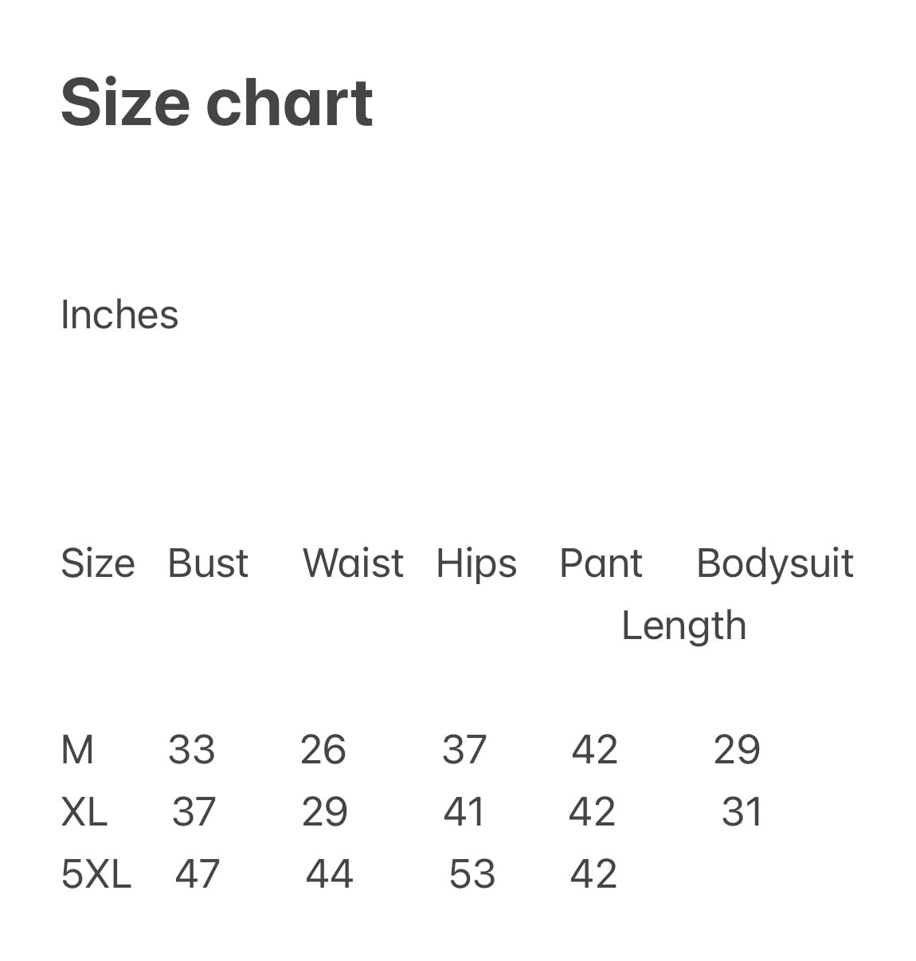Select the "Inches" unit label
The width and height of the screenshot is (916, 961).
[119, 315]
